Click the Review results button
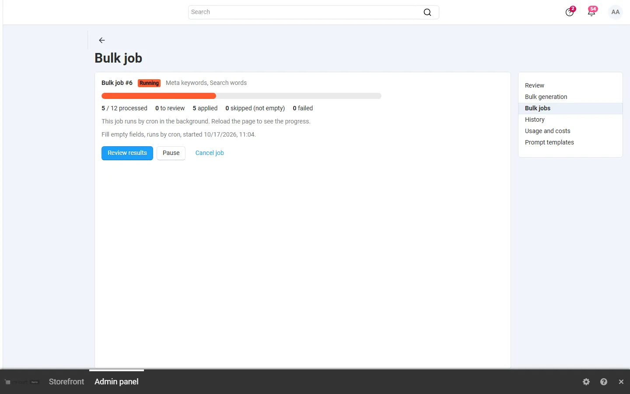The image size is (630, 394). (x=127, y=153)
